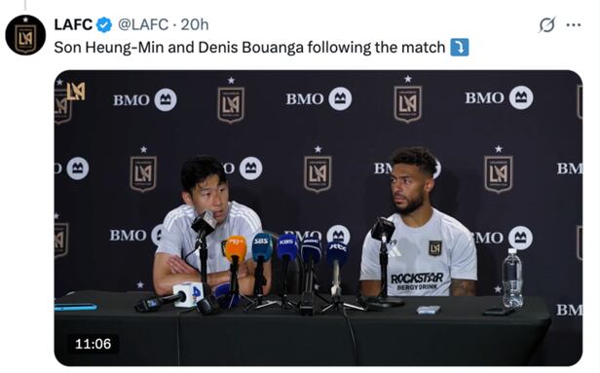Open the LAFC profile avatar

[x=25, y=35]
